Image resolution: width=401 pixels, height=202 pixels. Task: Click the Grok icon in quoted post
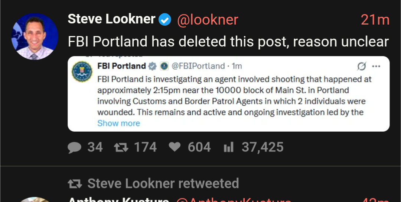click(x=361, y=66)
